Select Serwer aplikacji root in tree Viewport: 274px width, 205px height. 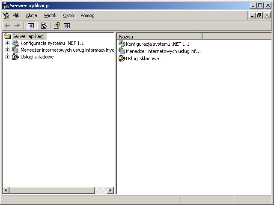29,36
